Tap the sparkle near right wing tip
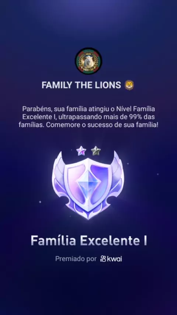 pos(128,164)
